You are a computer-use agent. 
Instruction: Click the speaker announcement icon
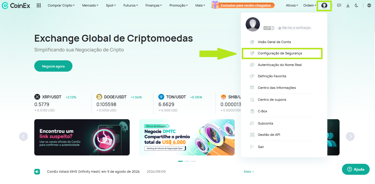37,172
